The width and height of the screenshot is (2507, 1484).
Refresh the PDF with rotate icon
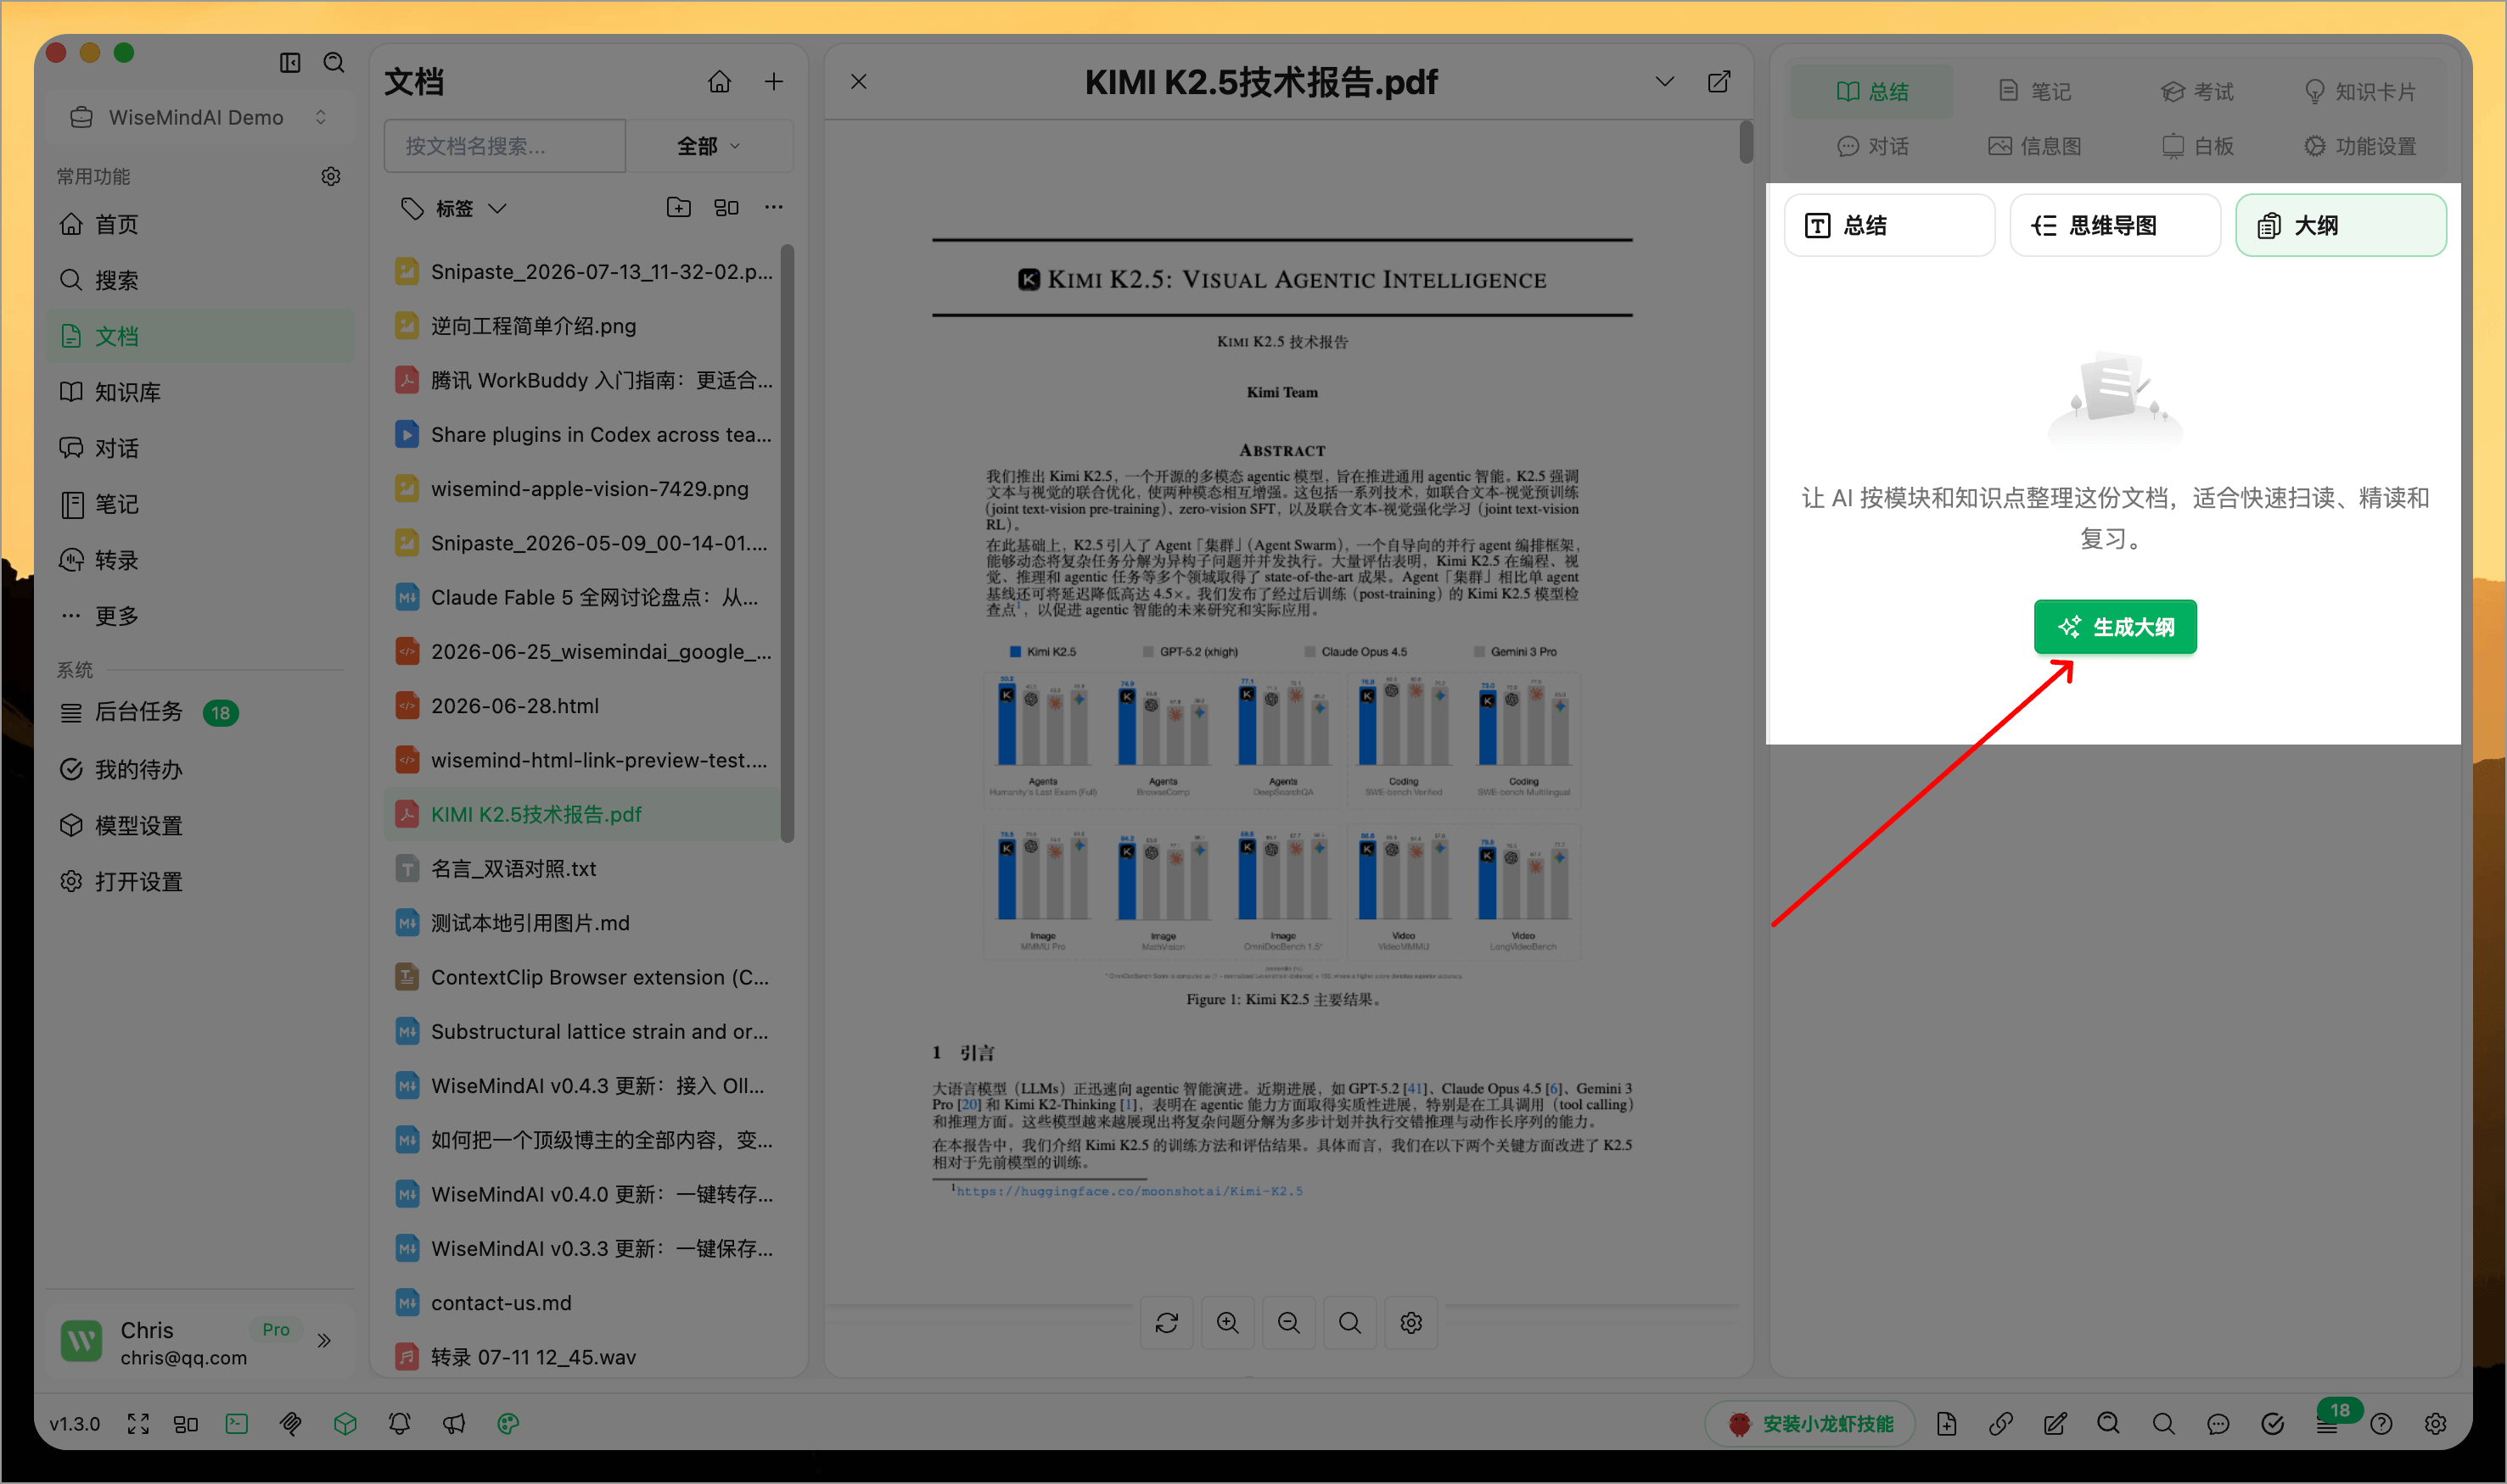click(1167, 1323)
